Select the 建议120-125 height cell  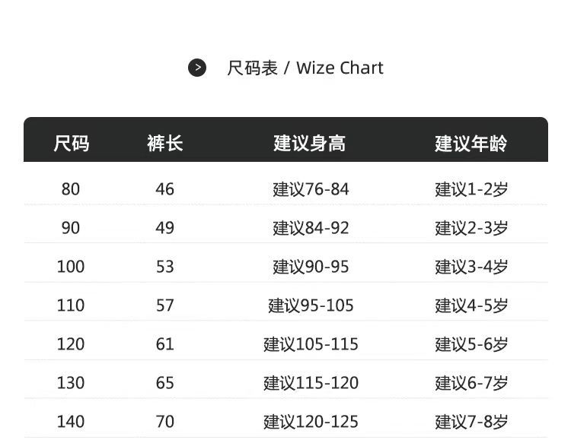pos(311,422)
